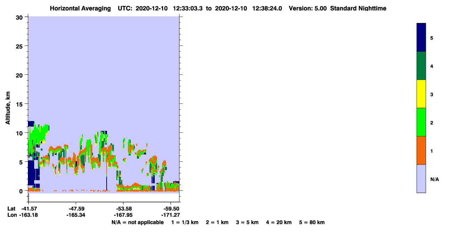Click the lavender N/A colorbar segment
This screenshot has width=453, height=232.
(x=421, y=178)
